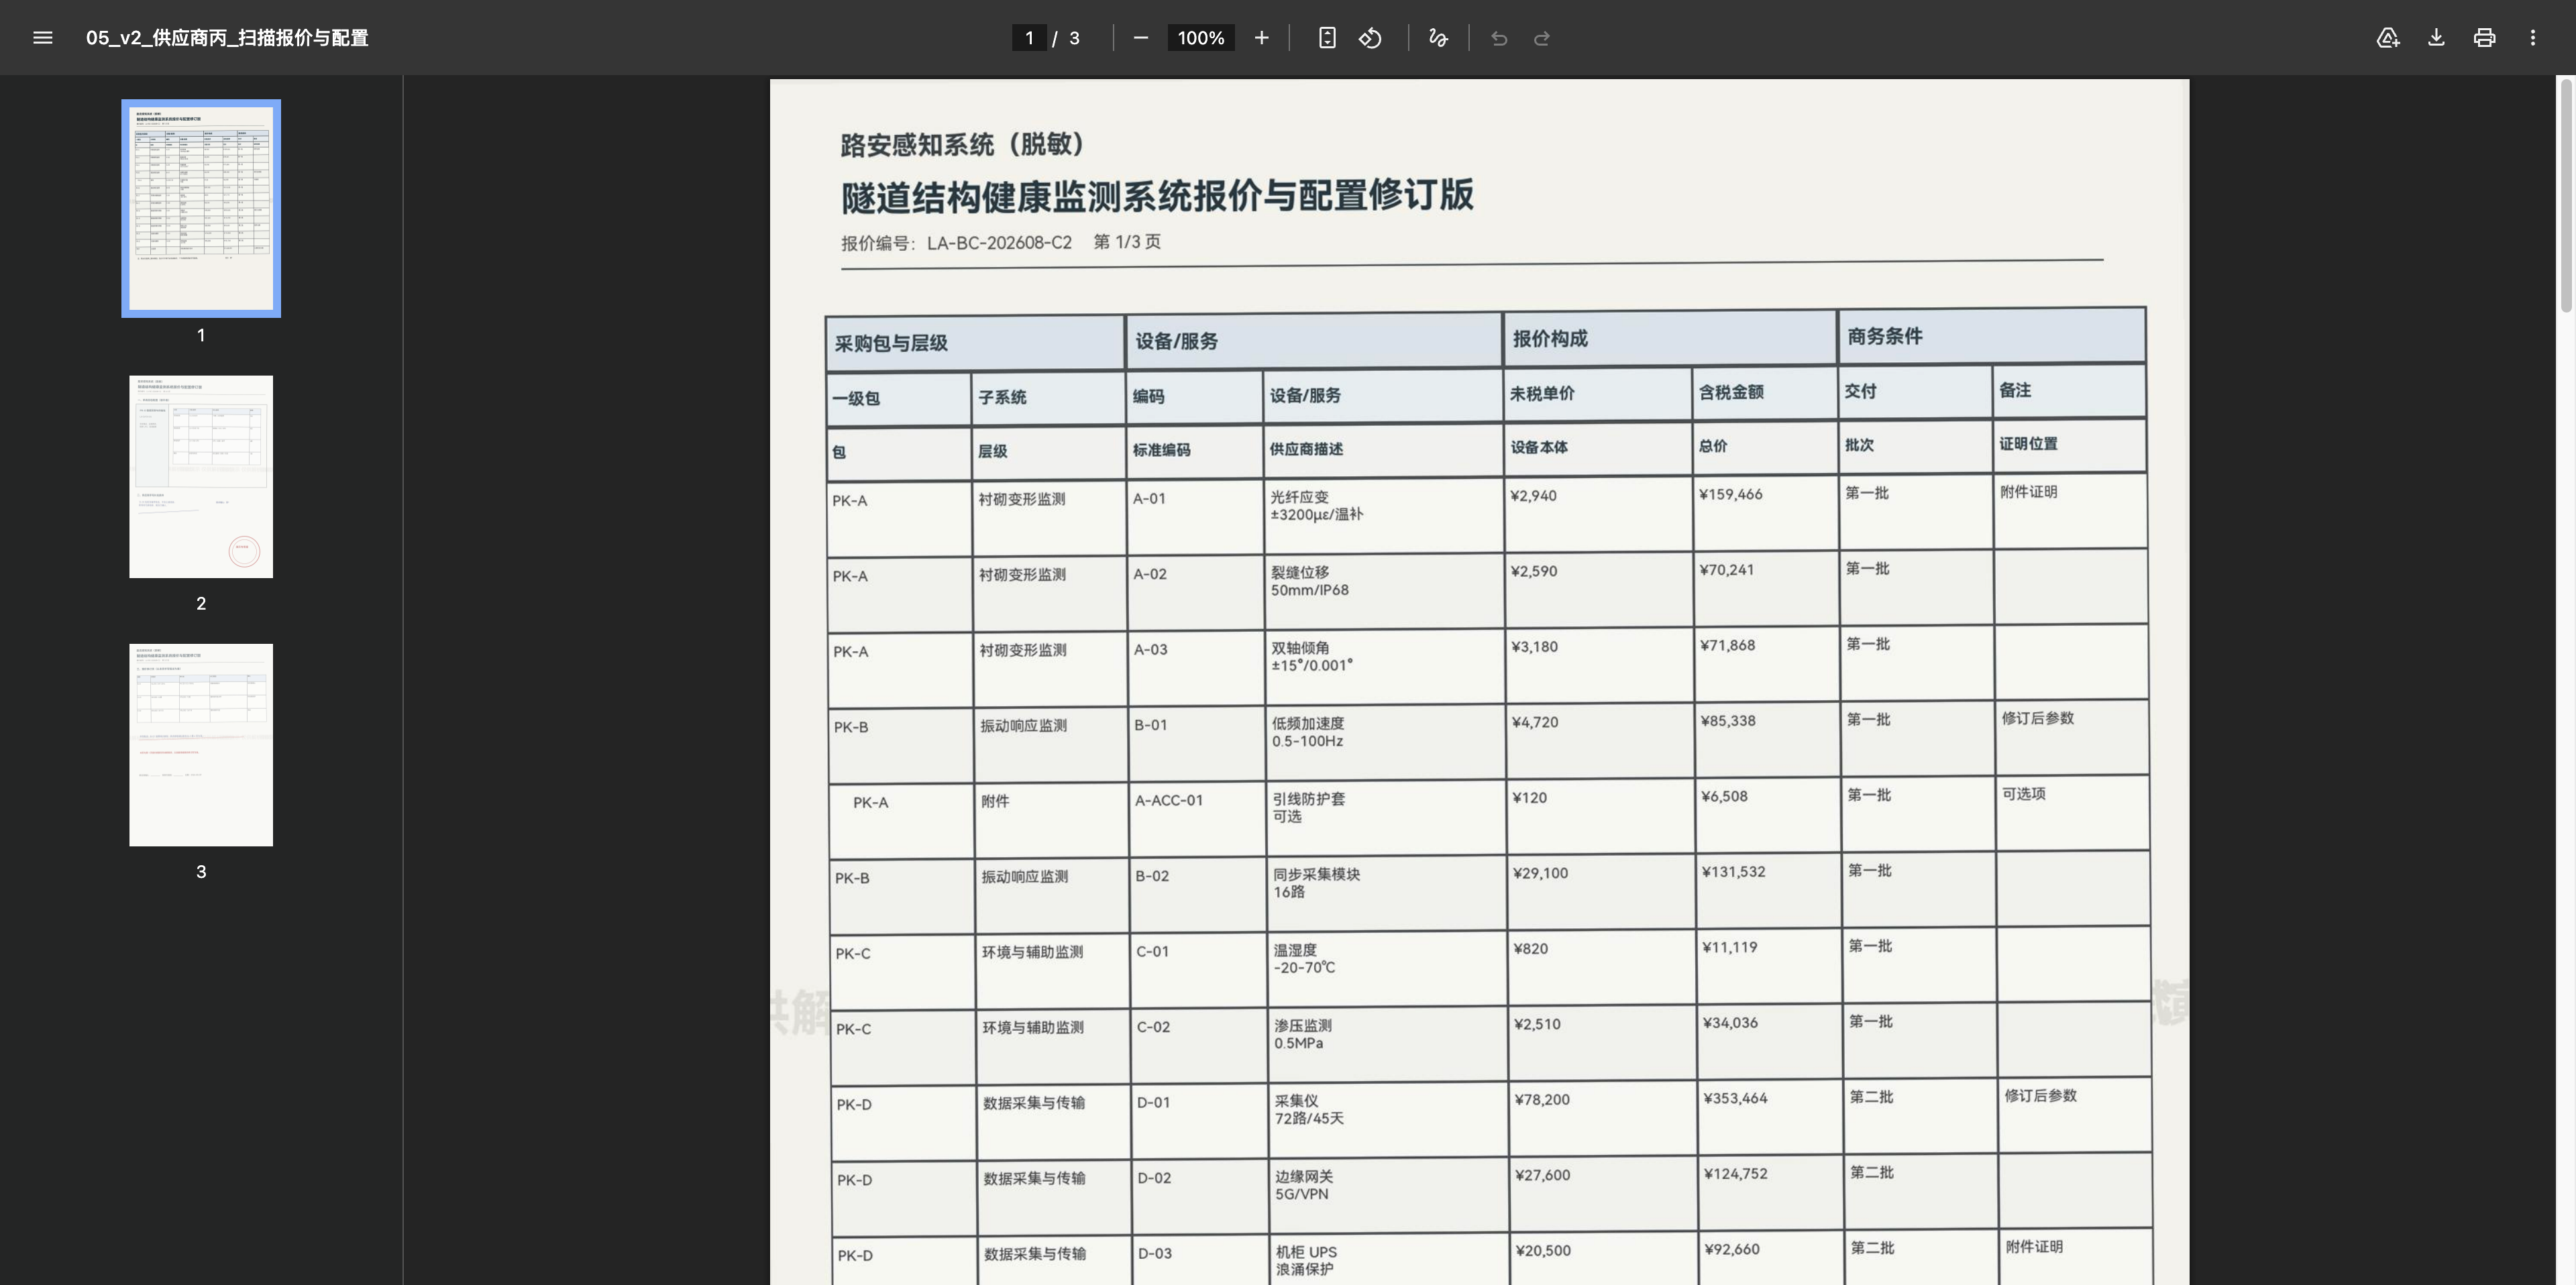Viewport: 2576px width, 1285px height.
Task: Select the quote number LA-BC-202608-C2
Action: pyautogui.click(x=999, y=243)
